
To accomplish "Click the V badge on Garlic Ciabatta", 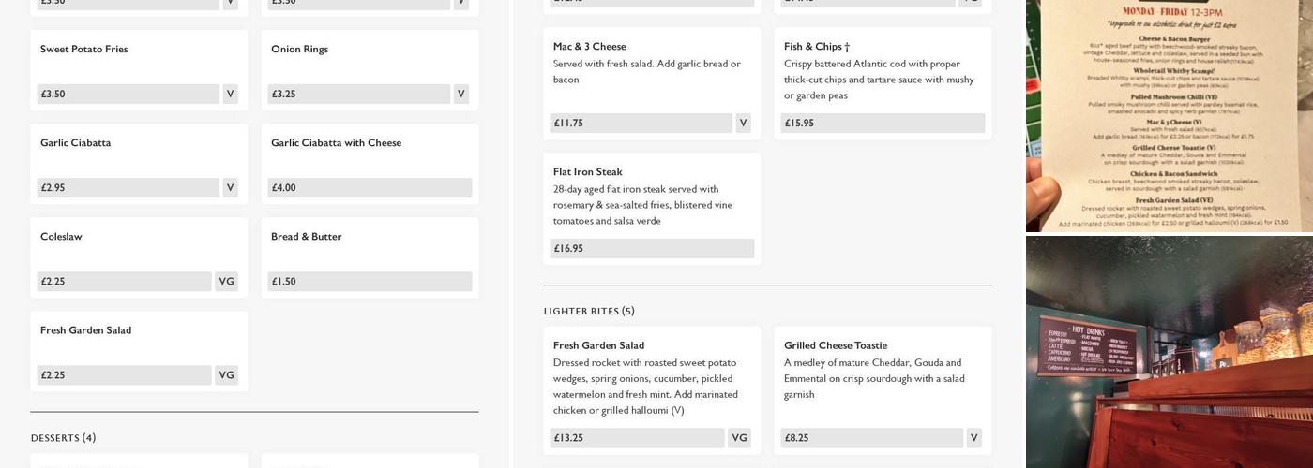I will [230, 187].
